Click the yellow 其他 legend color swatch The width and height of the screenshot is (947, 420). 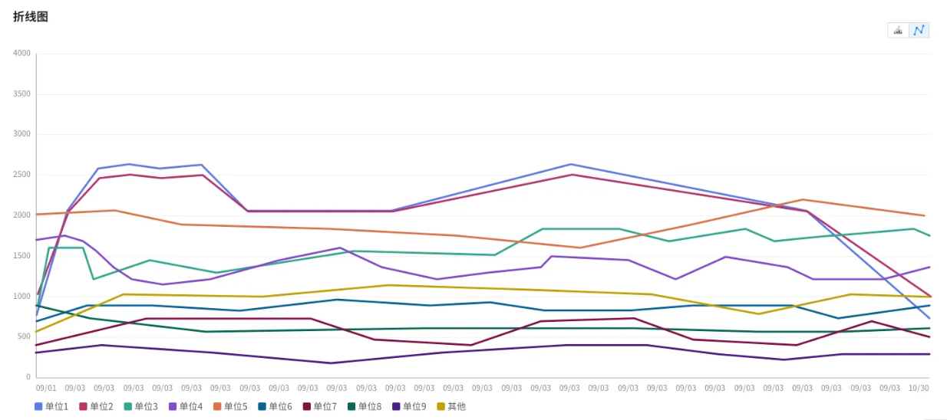(441, 406)
